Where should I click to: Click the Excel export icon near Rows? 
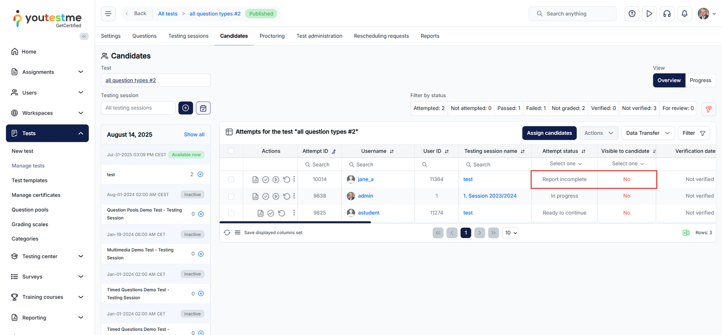click(x=686, y=233)
